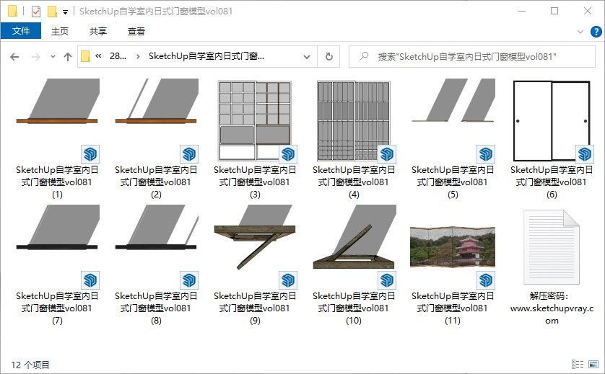Image resolution: width=605 pixels, height=374 pixels.
Task: Click the SketchUp自学室内日式门窗... breadcrumb
Action: coord(206,56)
